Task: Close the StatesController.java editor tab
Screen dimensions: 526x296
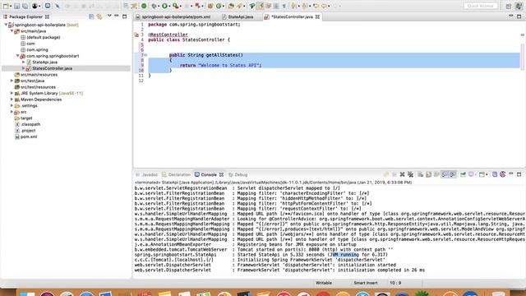Action: [317, 16]
